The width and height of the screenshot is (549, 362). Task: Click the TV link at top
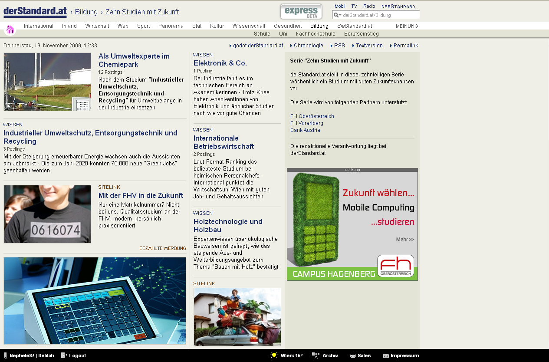tap(354, 7)
